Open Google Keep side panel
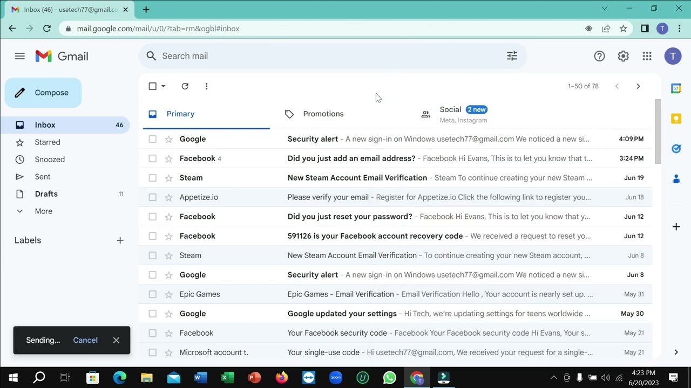The width and height of the screenshot is (691, 388). [x=676, y=119]
